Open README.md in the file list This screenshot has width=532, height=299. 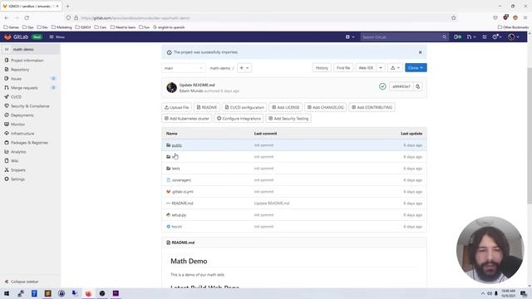coord(182,203)
